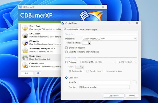
Task: Toggle the Finalizza disco checkbox
Action: [70, 71]
